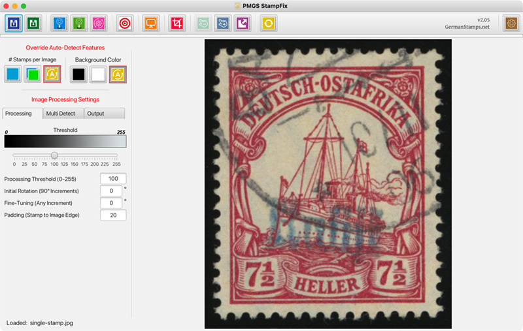Click the green floppy save-image toolbar icon
The image size is (523, 331).
pyautogui.click(x=33, y=24)
